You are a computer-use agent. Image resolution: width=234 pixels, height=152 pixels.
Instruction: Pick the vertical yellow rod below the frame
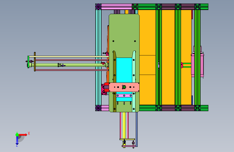click(x=124, y=125)
